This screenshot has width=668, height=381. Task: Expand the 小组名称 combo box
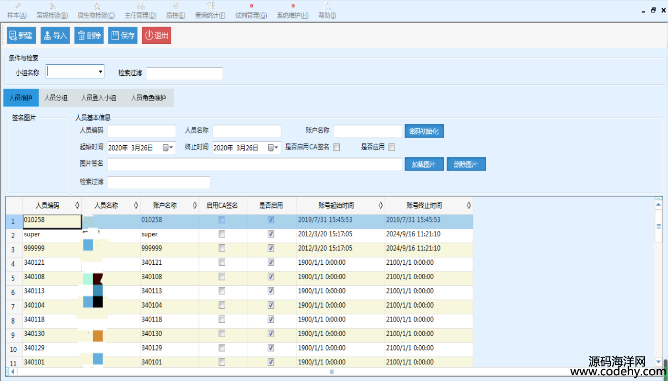[101, 72]
